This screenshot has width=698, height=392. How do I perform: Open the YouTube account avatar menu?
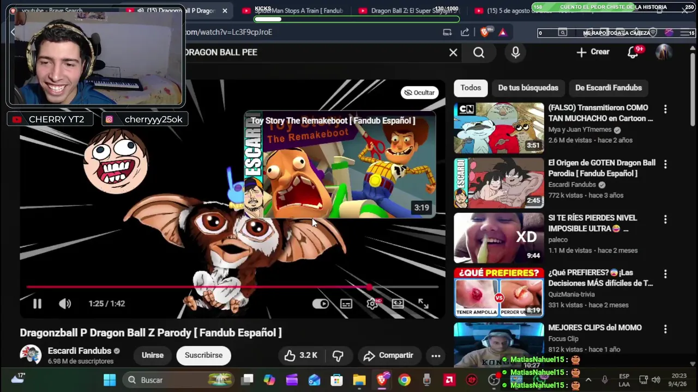click(664, 52)
